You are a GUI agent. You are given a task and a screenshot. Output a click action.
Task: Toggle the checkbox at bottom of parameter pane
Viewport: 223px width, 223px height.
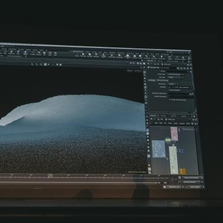(170, 100)
